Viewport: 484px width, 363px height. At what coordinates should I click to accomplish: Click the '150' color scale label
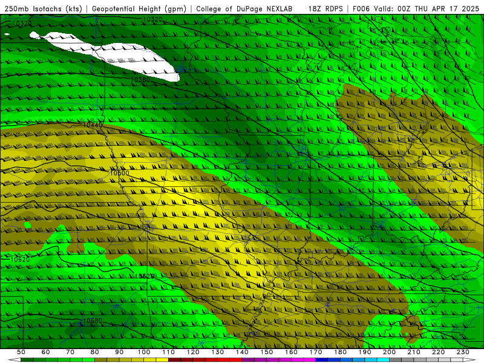click(x=266, y=352)
